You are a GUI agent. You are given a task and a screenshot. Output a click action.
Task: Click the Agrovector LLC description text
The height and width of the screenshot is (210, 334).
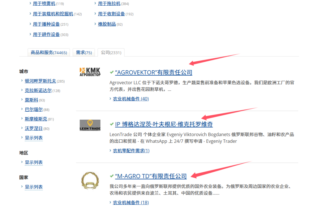point(202,86)
